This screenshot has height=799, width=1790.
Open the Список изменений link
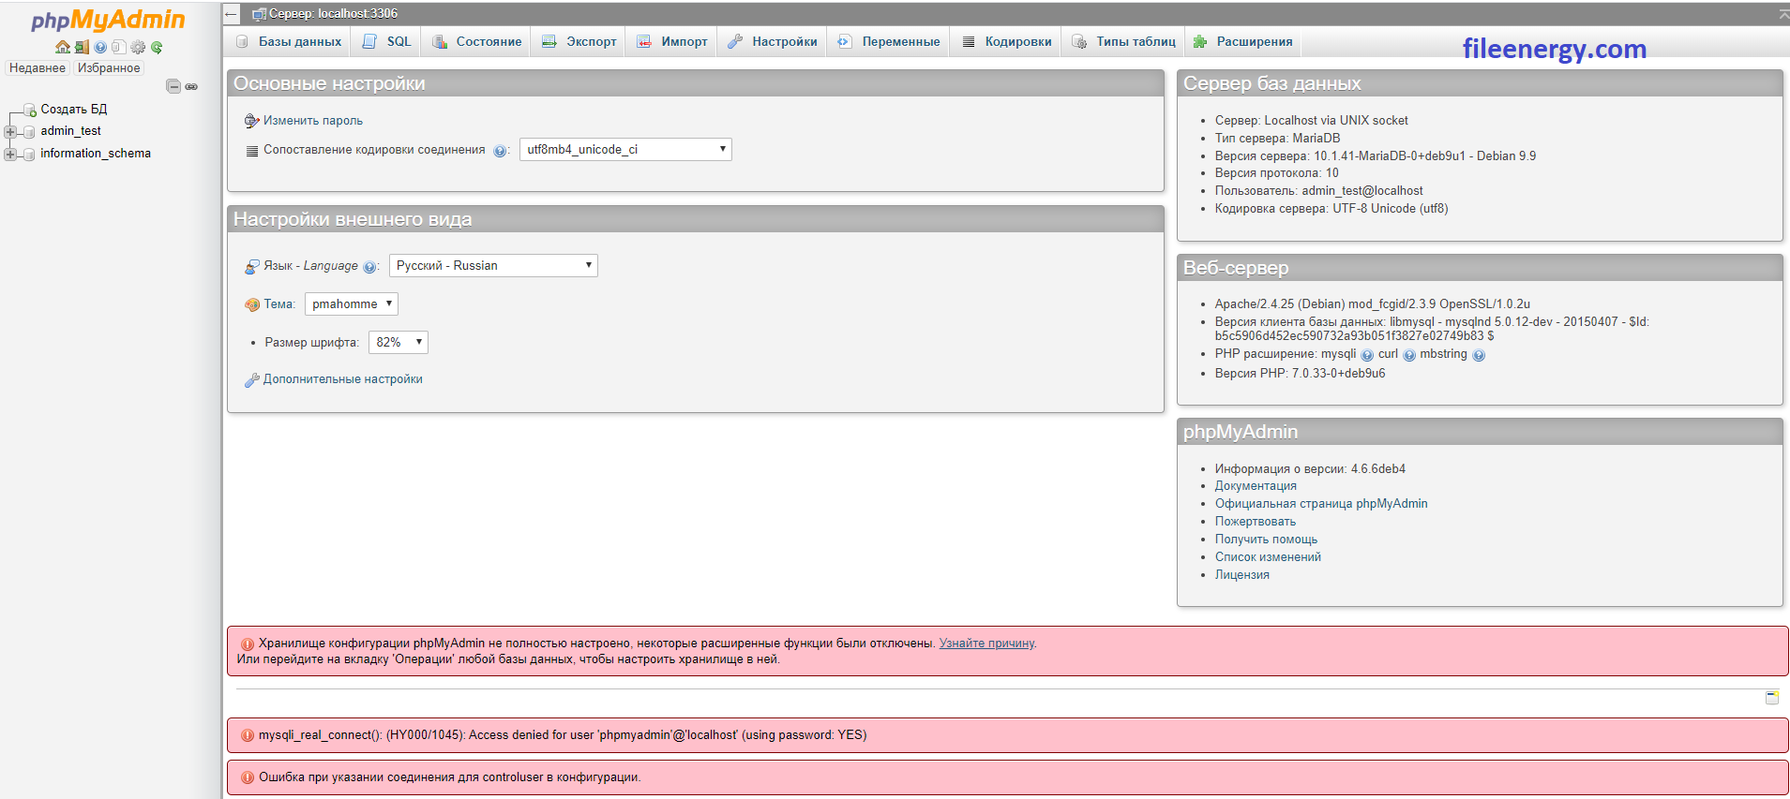click(1268, 557)
